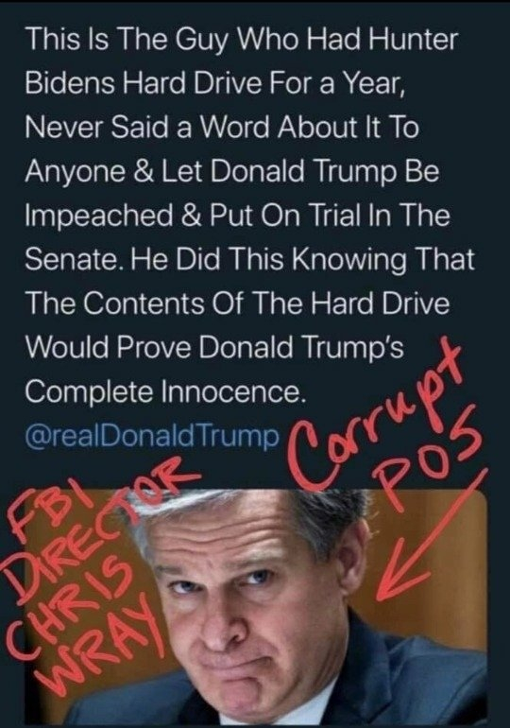Click the words 'This Is The Guy'
The height and width of the screenshot is (728, 510).
[127, 42]
